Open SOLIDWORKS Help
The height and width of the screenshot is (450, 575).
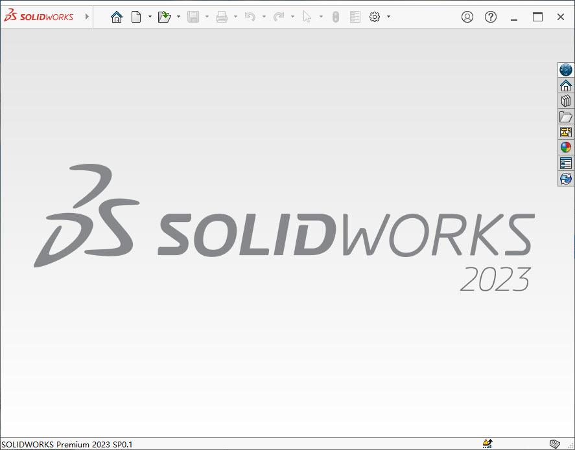491,16
